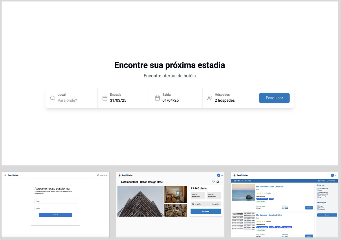Open the Saída date picker showing 01/04/25

[176, 98]
